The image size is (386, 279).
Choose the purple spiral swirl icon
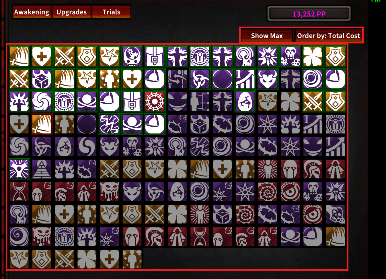click(x=19, y=237)
